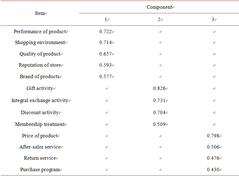239x178 pixels.
Task: Select the 0.798 value in component 3
Action: (213, 136)
